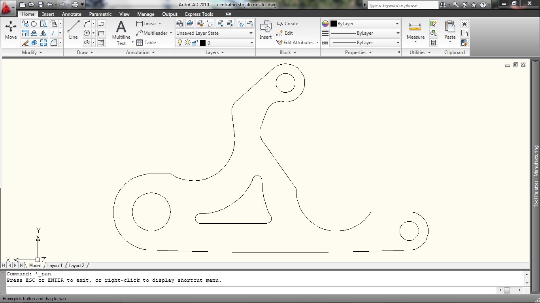
Task: Open the ByLayer lineweight dropdown
Action: [397, 33]
